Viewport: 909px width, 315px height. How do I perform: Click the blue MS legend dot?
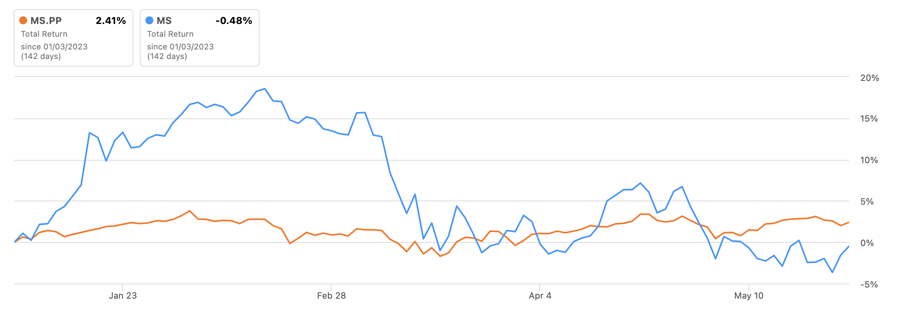pyautogui.click(x=149, y=20)
